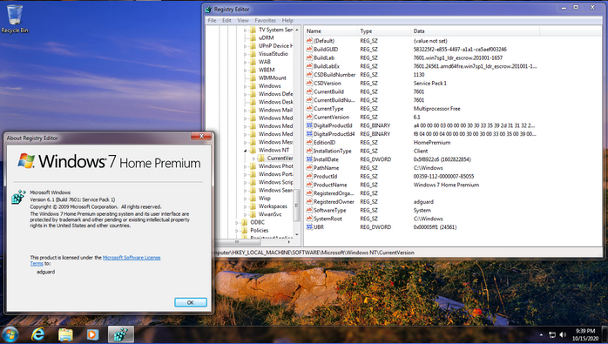
Task: Select the ProductName value icon
Action: tap(309, 185)
